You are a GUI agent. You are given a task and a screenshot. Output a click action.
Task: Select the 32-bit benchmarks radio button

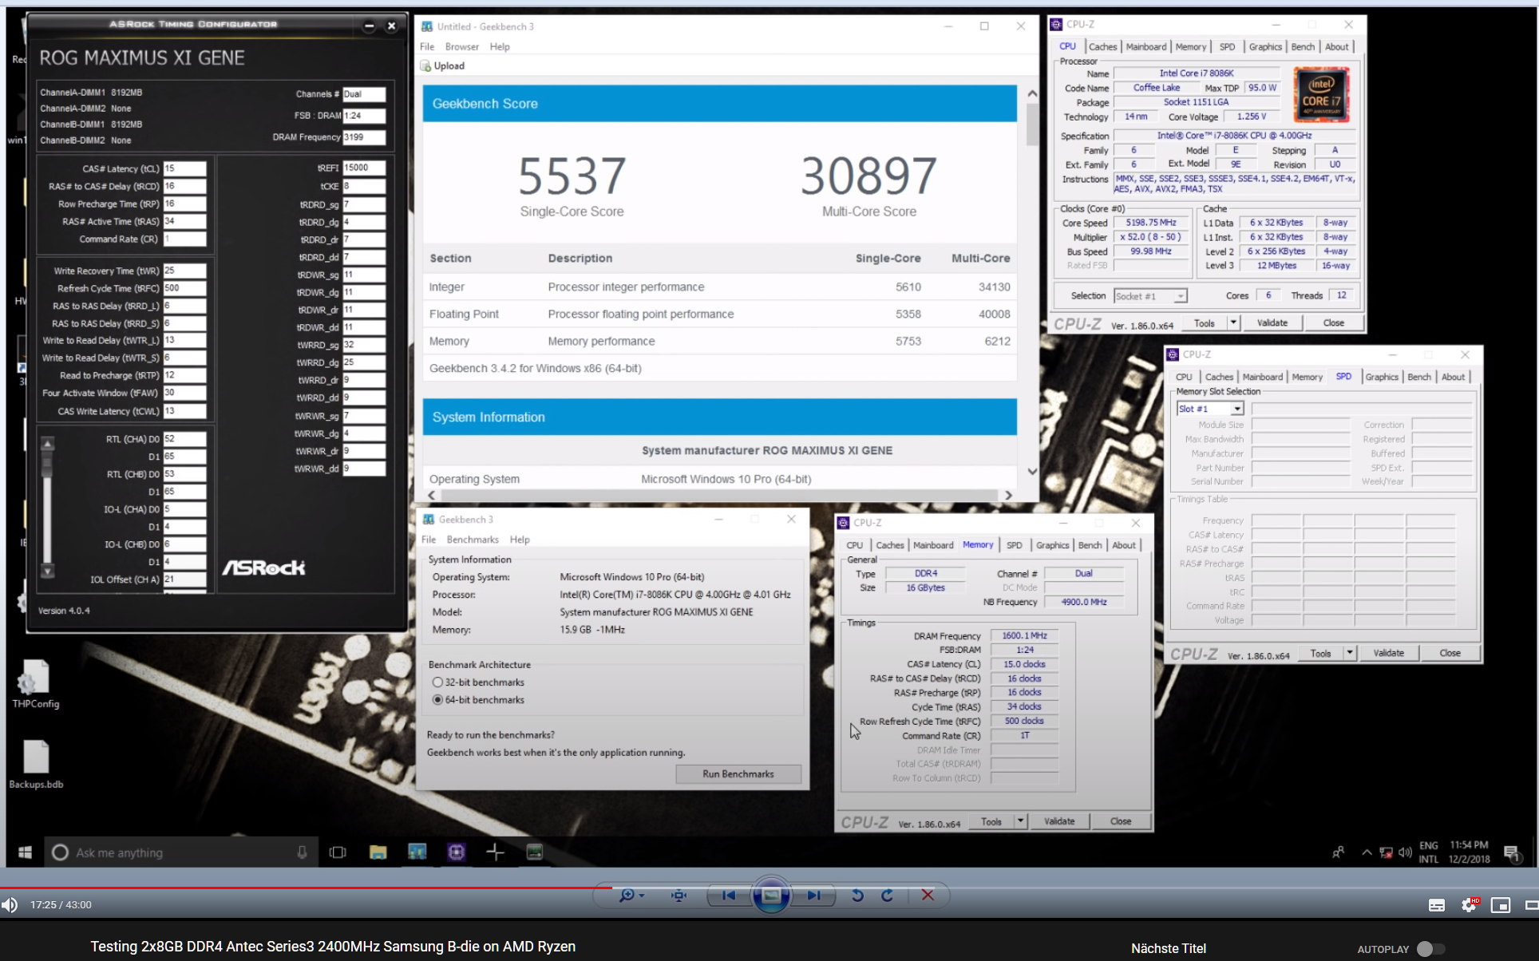(x=437, y=682)
